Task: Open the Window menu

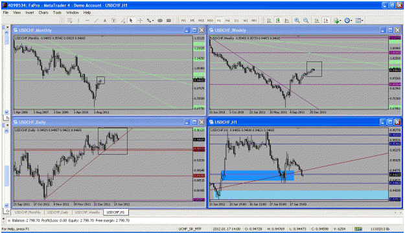Action: coord(73,12)
